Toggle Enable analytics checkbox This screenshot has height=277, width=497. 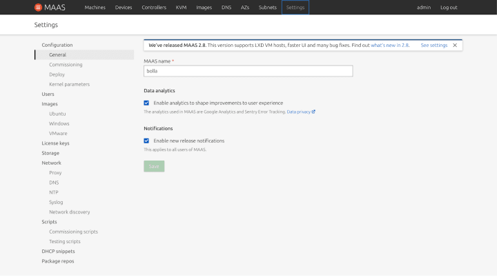[x=146, y=103]
